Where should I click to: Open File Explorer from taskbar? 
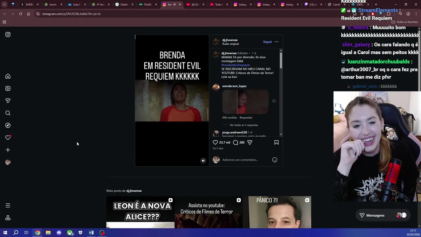click(x=48, y=233)
